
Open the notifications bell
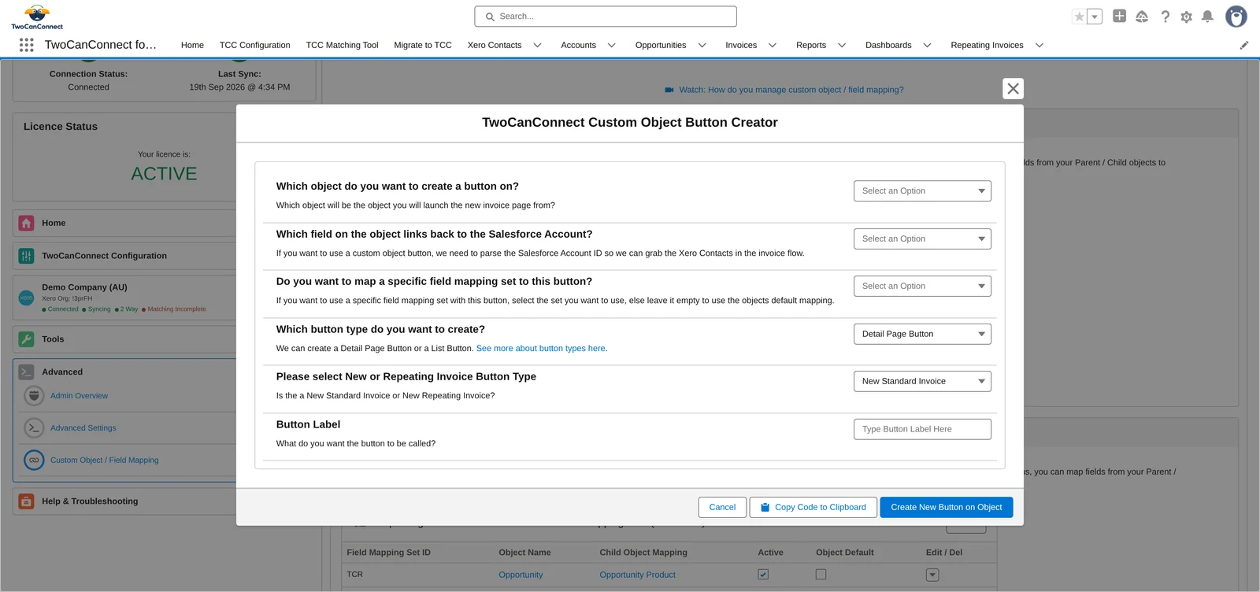(1207, 17)
